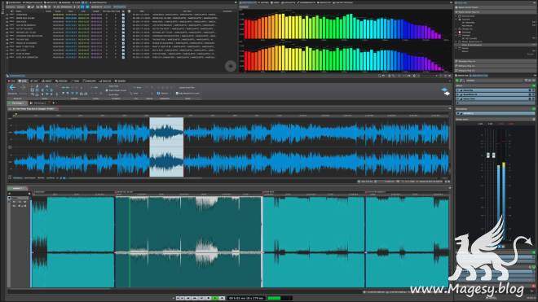Click the right master fader handle
Screen dimensions: 538x302
[493, 155]
